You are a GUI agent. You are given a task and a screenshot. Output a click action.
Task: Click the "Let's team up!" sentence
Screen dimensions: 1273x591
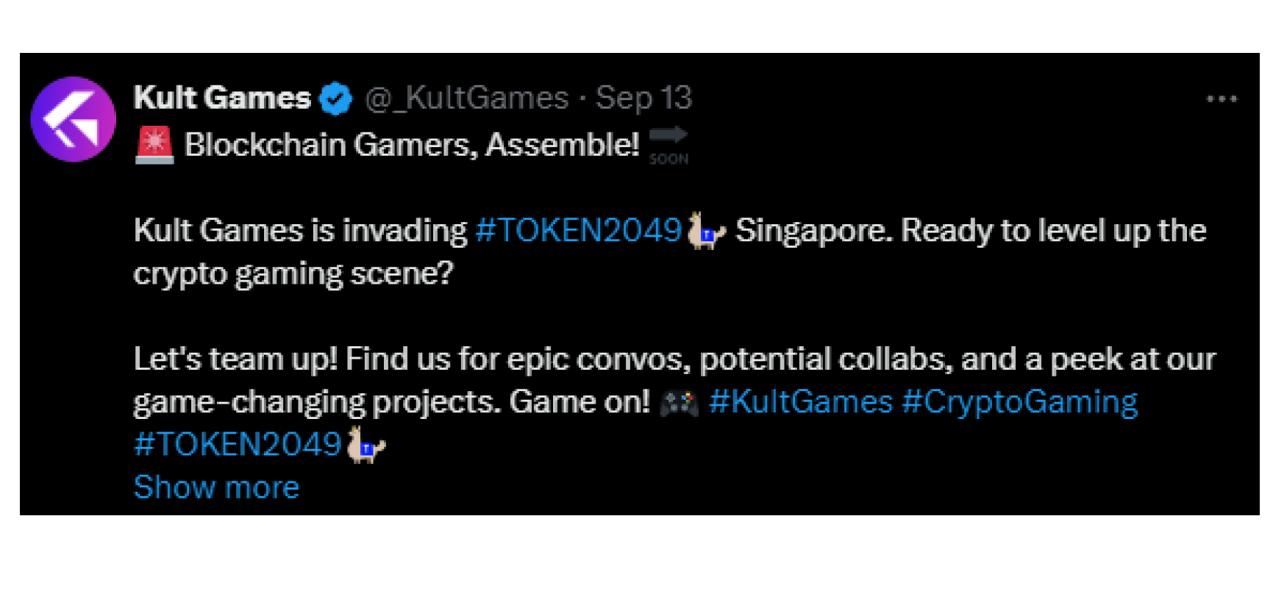point(235,360)
